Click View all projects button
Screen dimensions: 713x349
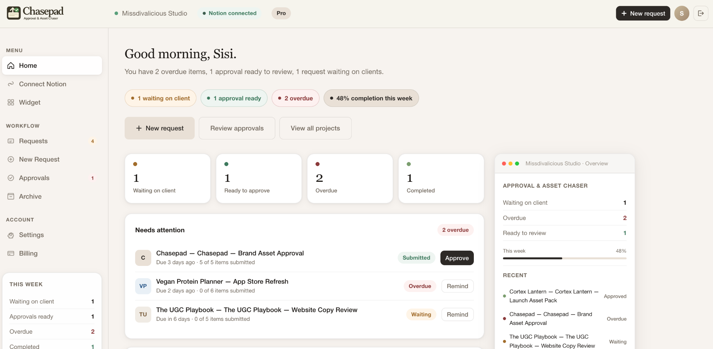[315, 128]
